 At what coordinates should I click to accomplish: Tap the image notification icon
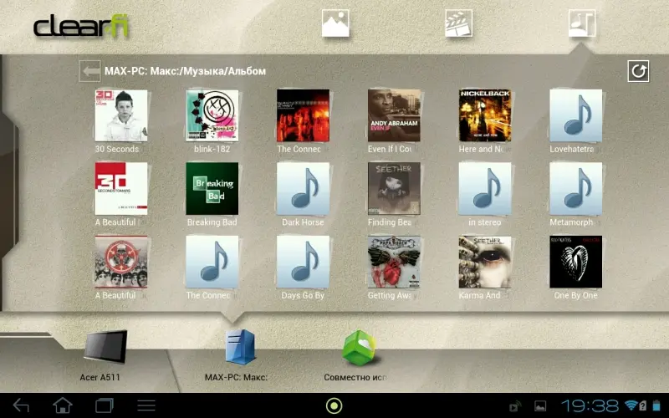(x=540, y=406)
